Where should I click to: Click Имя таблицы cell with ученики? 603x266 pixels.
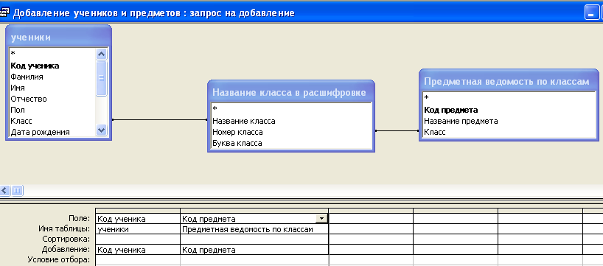pyautogui.click(x=138, y=229)
